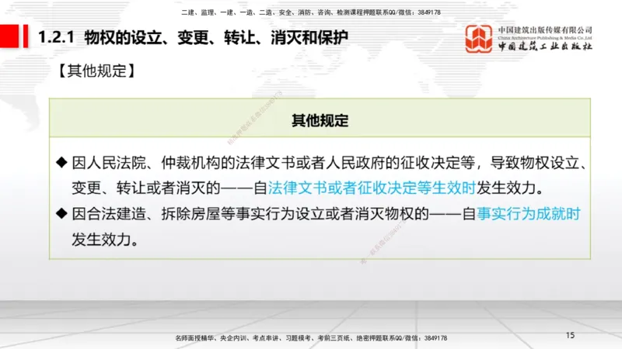Viewport: 622px width, 349px height.
Task: Click the highlighted text 法律文书或者征收决定等生效时
Action: [372, 188]
